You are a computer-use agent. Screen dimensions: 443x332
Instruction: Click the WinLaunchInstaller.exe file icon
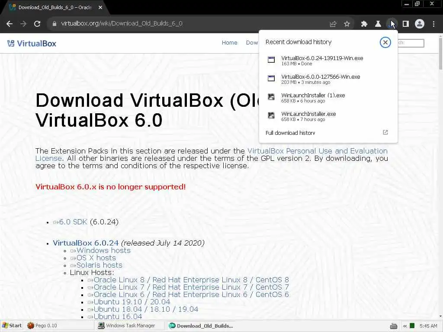271,115
